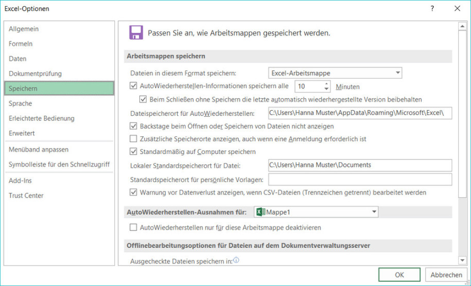471x286 pixels.
Task: Open the Add-Ins category
Action: (x=59, y=181)
